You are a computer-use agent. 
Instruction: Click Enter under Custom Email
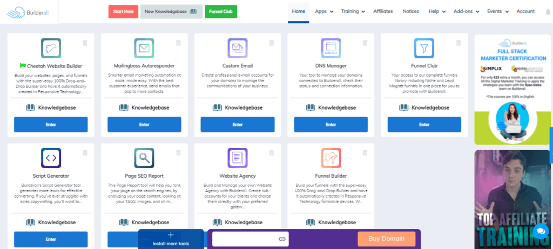tap(238, 124)
